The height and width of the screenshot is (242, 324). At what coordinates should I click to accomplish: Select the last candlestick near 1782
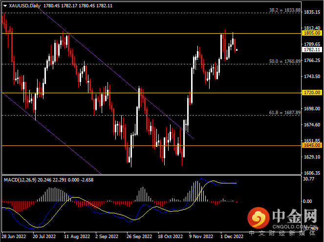[237, 50]
